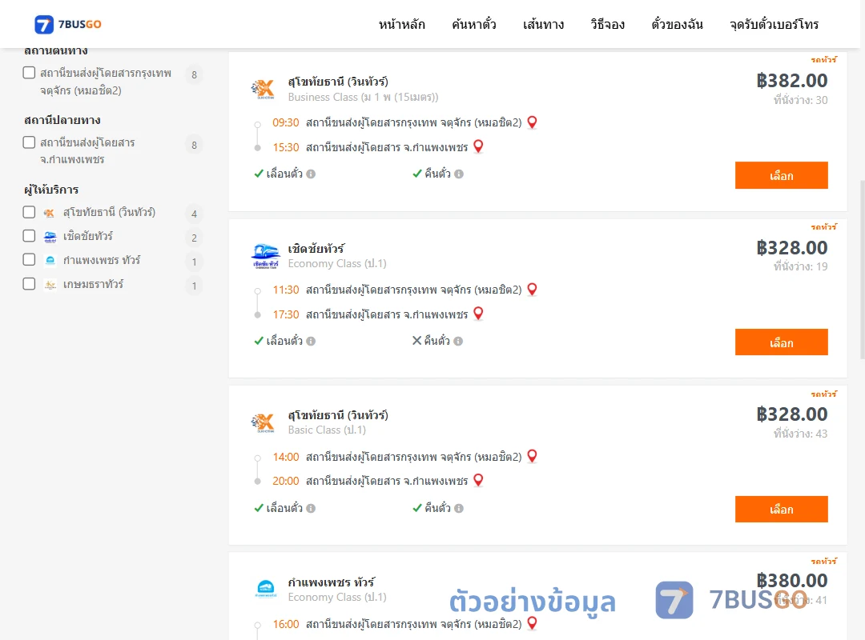The height and width of the screenshot is (640, 865).
Task: Open map pin for 14:00 departure station
Action: click(x=532, y=457)
